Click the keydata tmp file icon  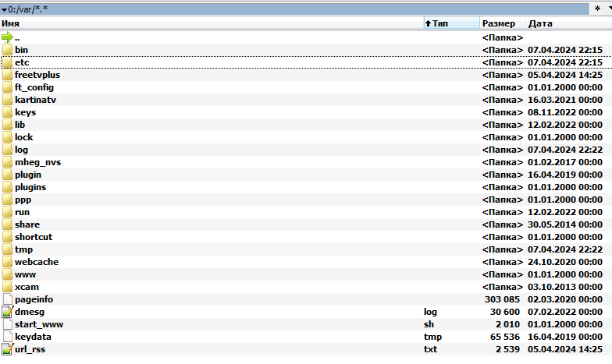click(x=7, y=337)
